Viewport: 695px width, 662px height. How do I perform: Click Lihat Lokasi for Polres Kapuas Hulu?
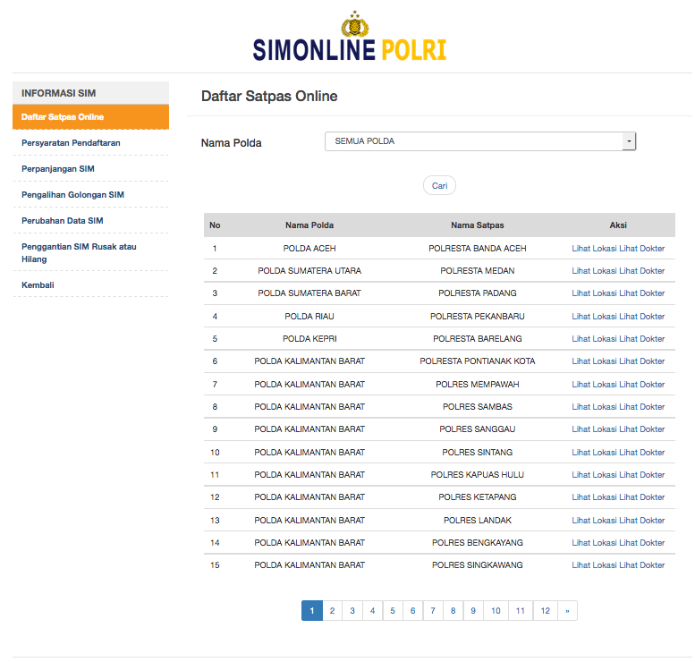pos(594,474)
